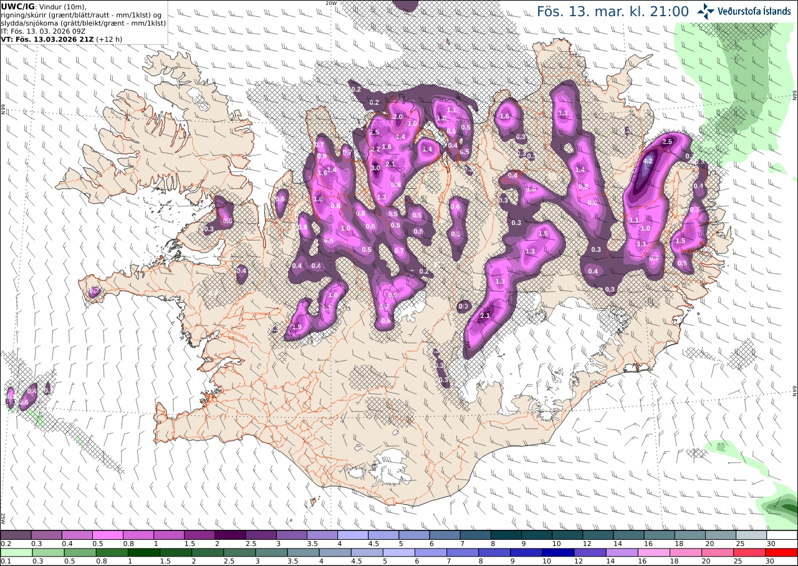
Task: Pick the light blue snow swatch starting at 4
Action: pyautogui.click(x=353, y=535)
